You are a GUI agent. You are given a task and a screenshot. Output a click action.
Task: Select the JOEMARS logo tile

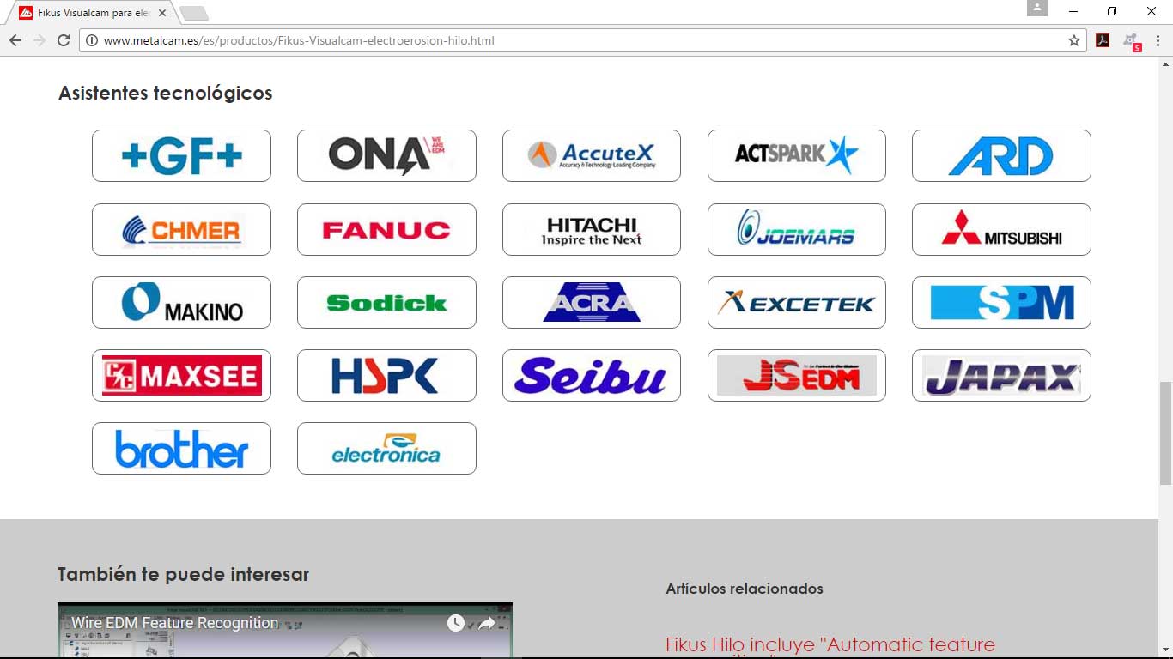[797, 229]
